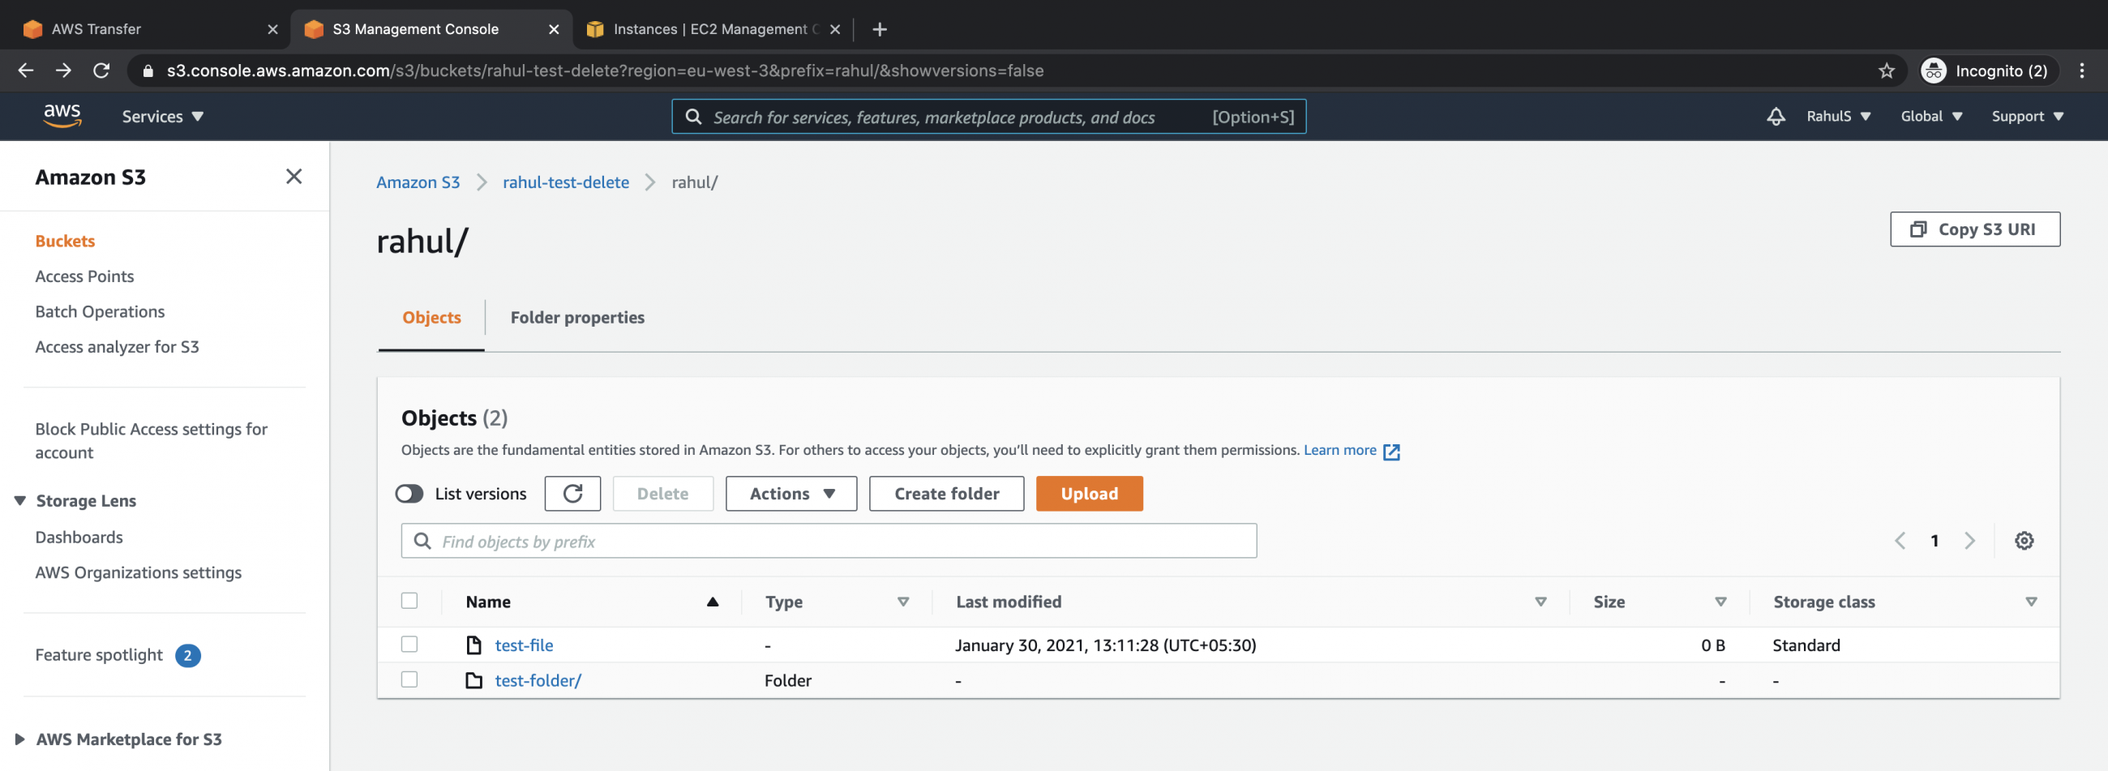
Task: Open the notifications bell icon
Action: (1775, 116)
